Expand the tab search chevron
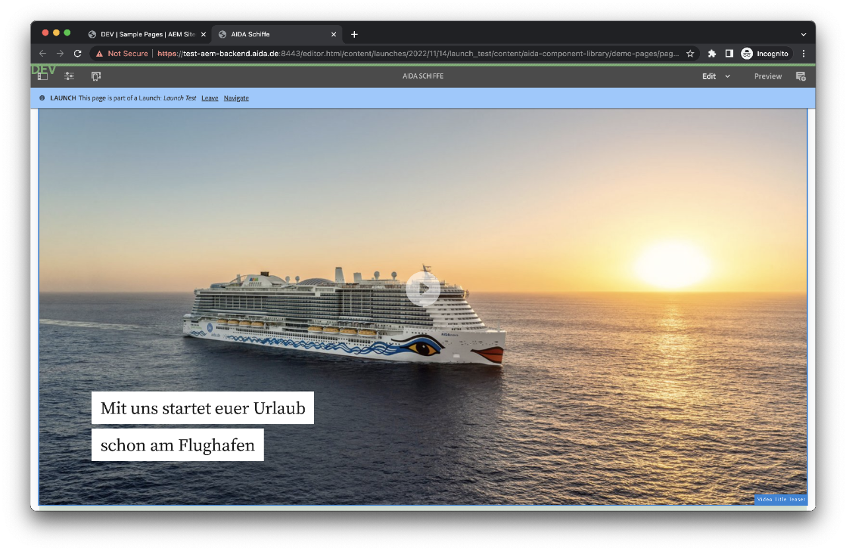 click(803, 34)
